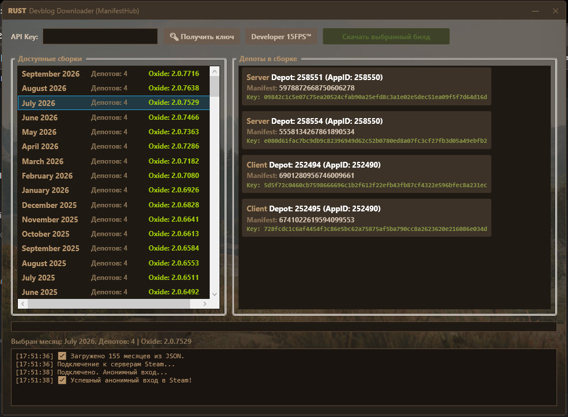Click the right arrow of horizontal scrollbar
This screenshot has height=417, width=568.
coord(205,304)
